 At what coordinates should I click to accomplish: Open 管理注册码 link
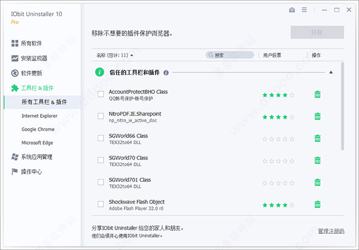coord(331,231)
